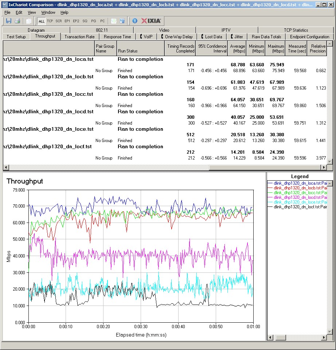Open the Endpoint Configuration tab
Screen dimensions: 336x350
[x=309, y=37]
